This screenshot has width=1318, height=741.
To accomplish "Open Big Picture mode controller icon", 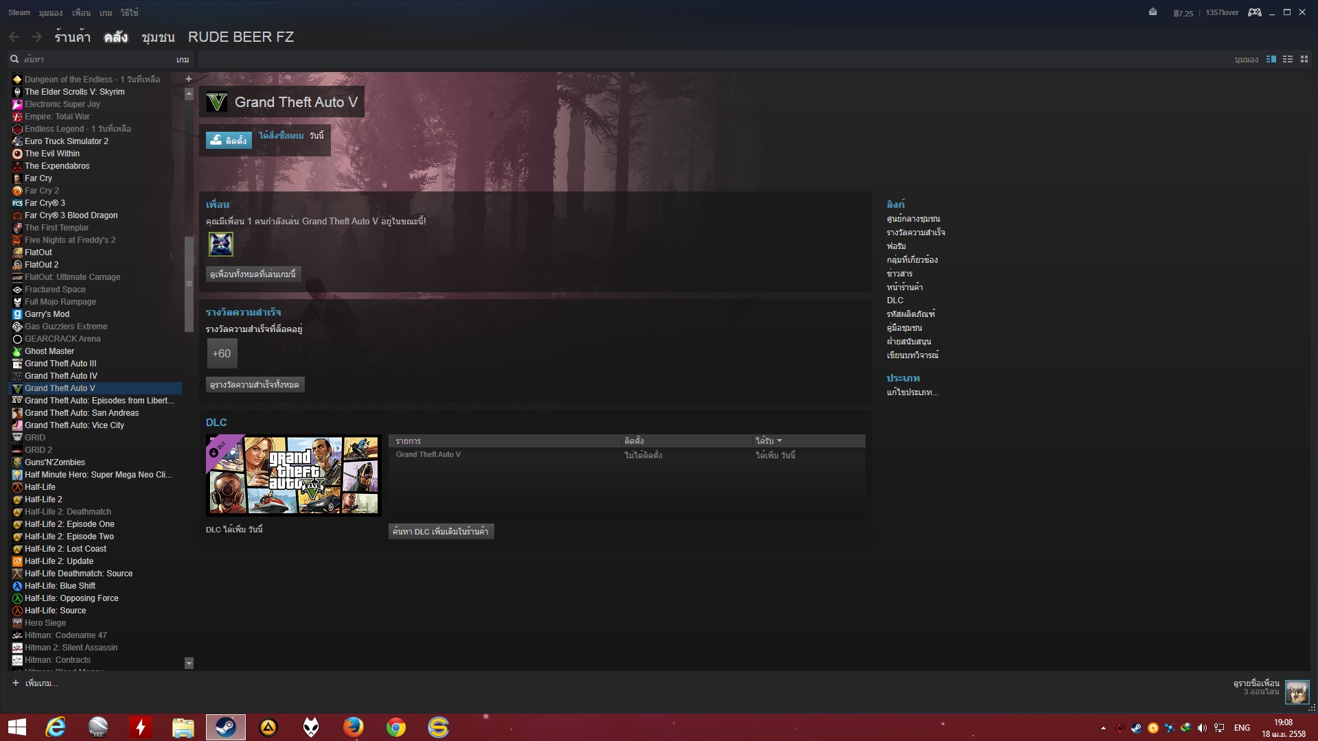I will point(1254,12).
